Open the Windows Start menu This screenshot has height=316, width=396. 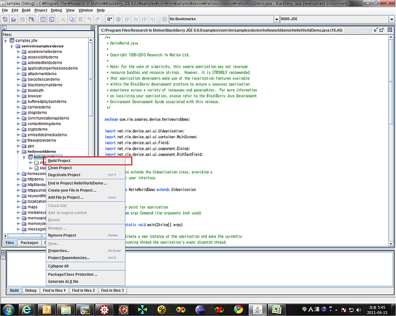tap(8, 309)
